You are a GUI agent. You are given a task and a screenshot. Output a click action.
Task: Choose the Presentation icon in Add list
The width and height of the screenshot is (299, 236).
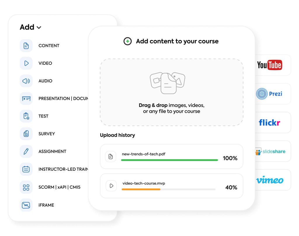coord(26,99)
